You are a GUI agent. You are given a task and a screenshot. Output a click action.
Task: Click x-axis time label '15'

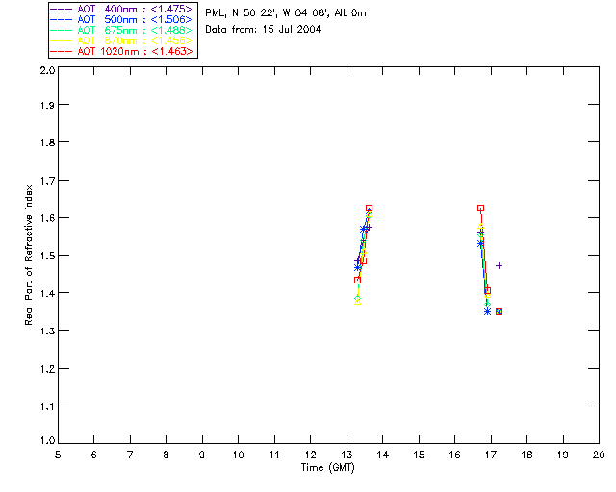(x=419, y=455)
